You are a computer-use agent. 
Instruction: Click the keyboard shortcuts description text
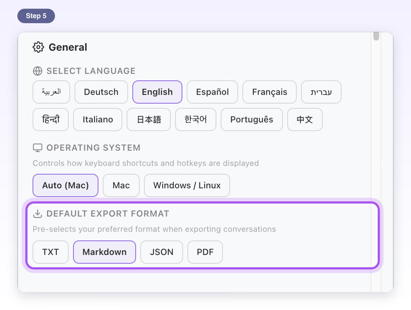point(146,163)
